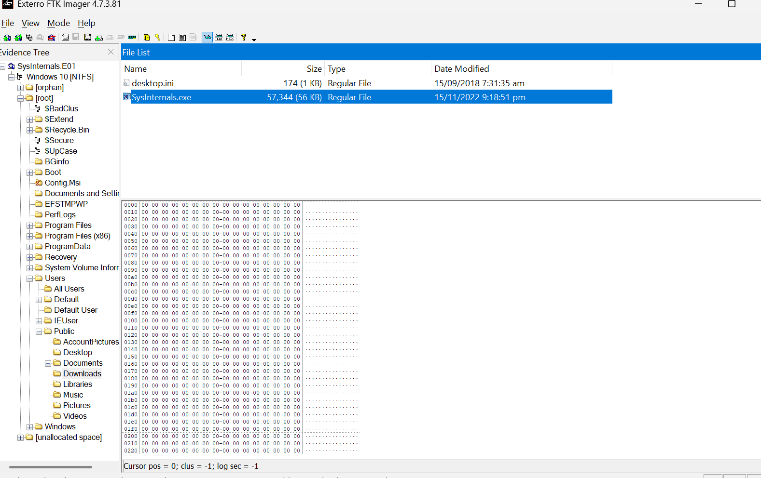Open the File menu
This screenshot has height=478, width=761.
(x=8, y=23)
